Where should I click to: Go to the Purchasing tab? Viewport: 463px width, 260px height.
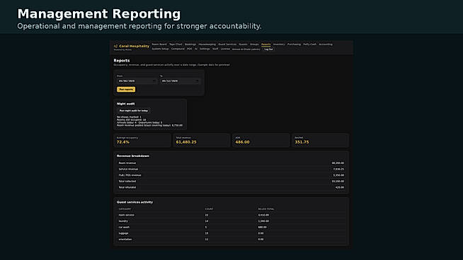click(x=294, y=45)
